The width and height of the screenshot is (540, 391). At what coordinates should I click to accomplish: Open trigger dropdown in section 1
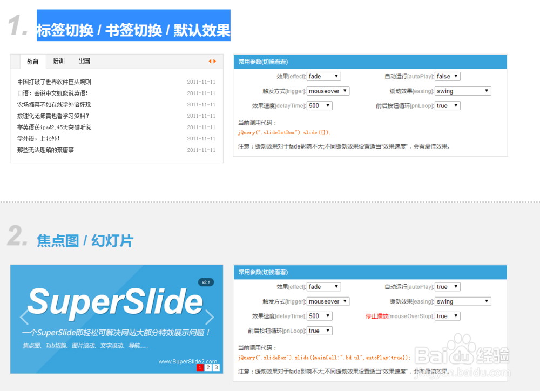coord(328,91)
